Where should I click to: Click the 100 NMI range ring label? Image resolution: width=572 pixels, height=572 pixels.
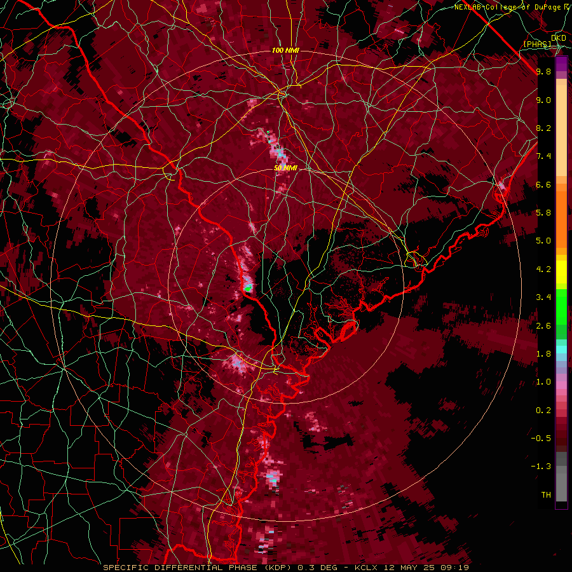coord(285,50)
